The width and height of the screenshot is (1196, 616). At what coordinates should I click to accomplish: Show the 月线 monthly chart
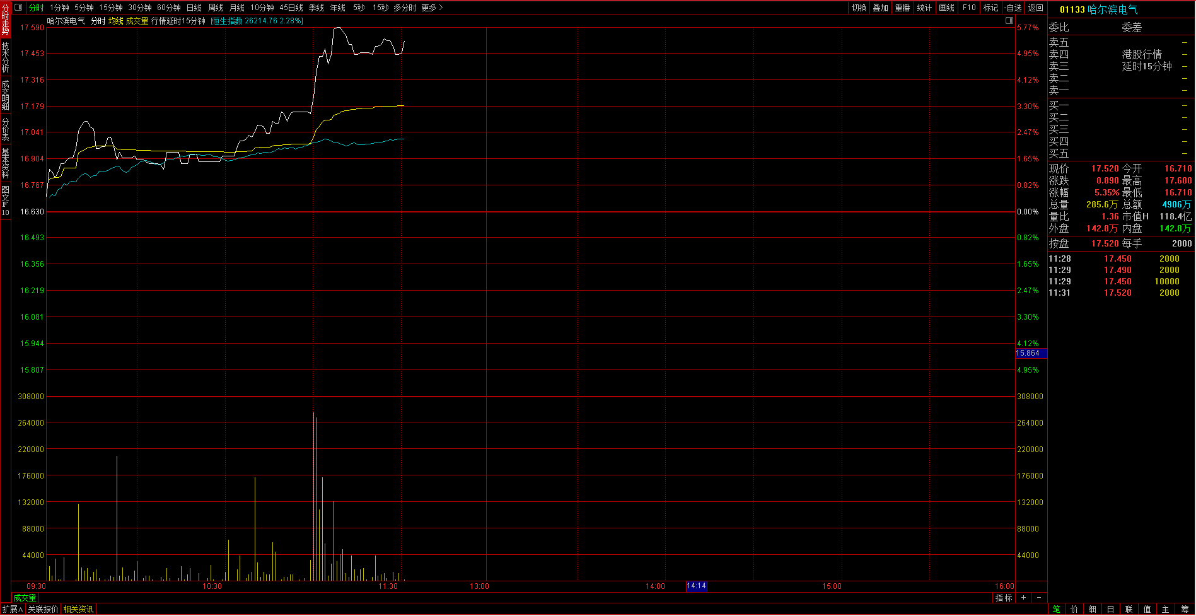pos(237,8)
